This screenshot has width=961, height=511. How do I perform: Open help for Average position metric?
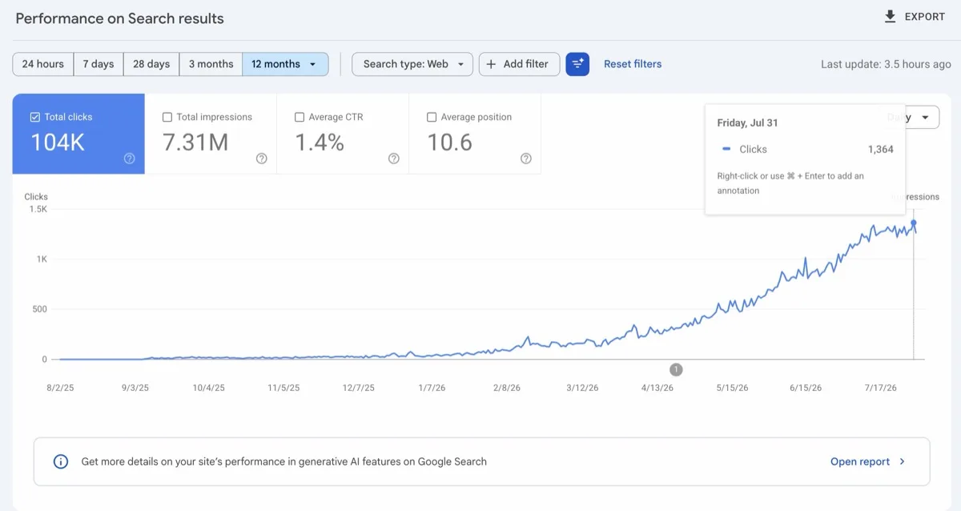click(526, 159)
